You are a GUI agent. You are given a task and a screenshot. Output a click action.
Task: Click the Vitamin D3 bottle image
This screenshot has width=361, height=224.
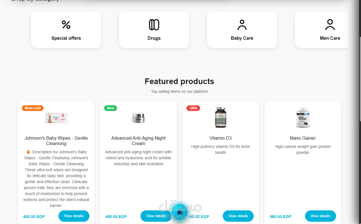pos(221,118)
